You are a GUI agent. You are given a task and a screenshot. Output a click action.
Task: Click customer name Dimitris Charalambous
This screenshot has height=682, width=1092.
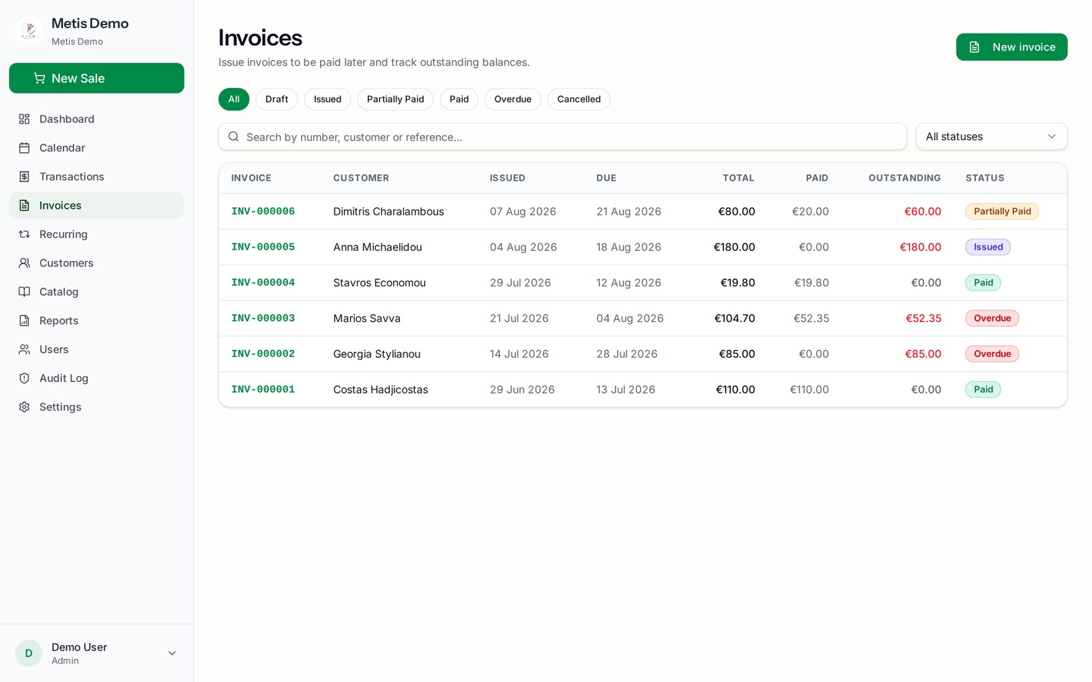[388, 211]
